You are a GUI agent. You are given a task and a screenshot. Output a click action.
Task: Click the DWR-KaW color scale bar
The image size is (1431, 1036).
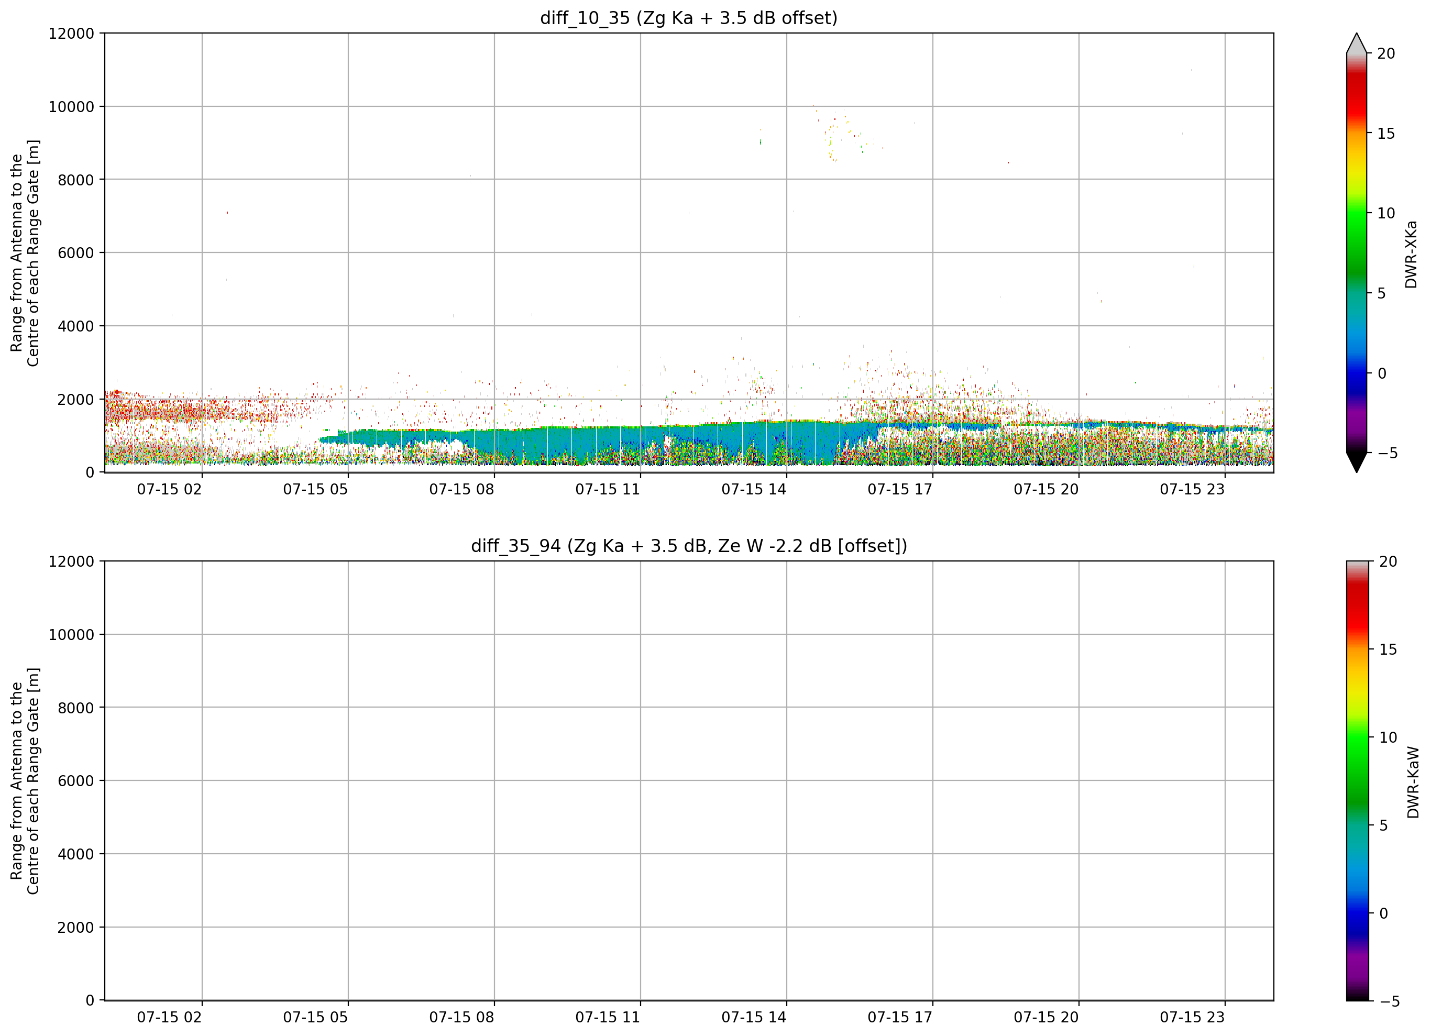pyautogui.click(x=1357, y=780)
